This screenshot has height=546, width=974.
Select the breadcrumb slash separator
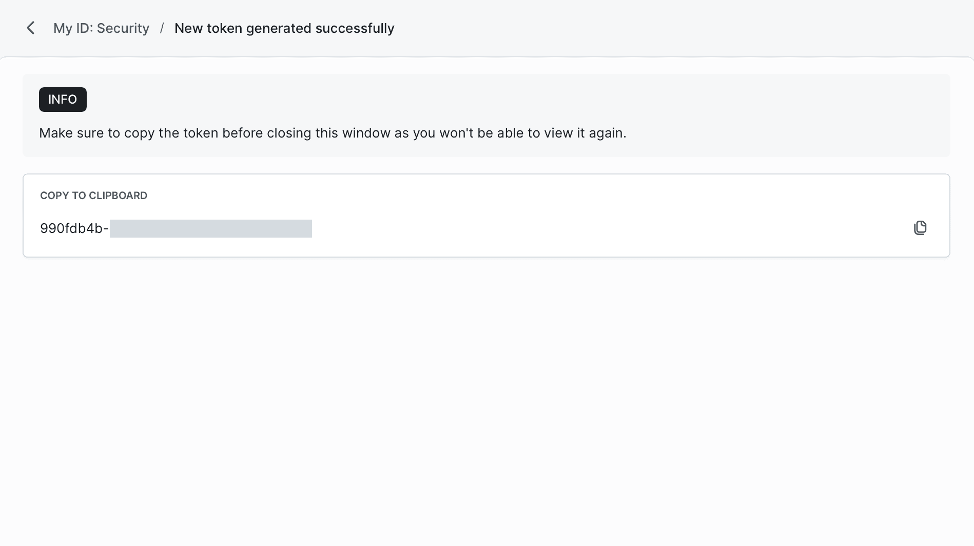pos(162,28)
